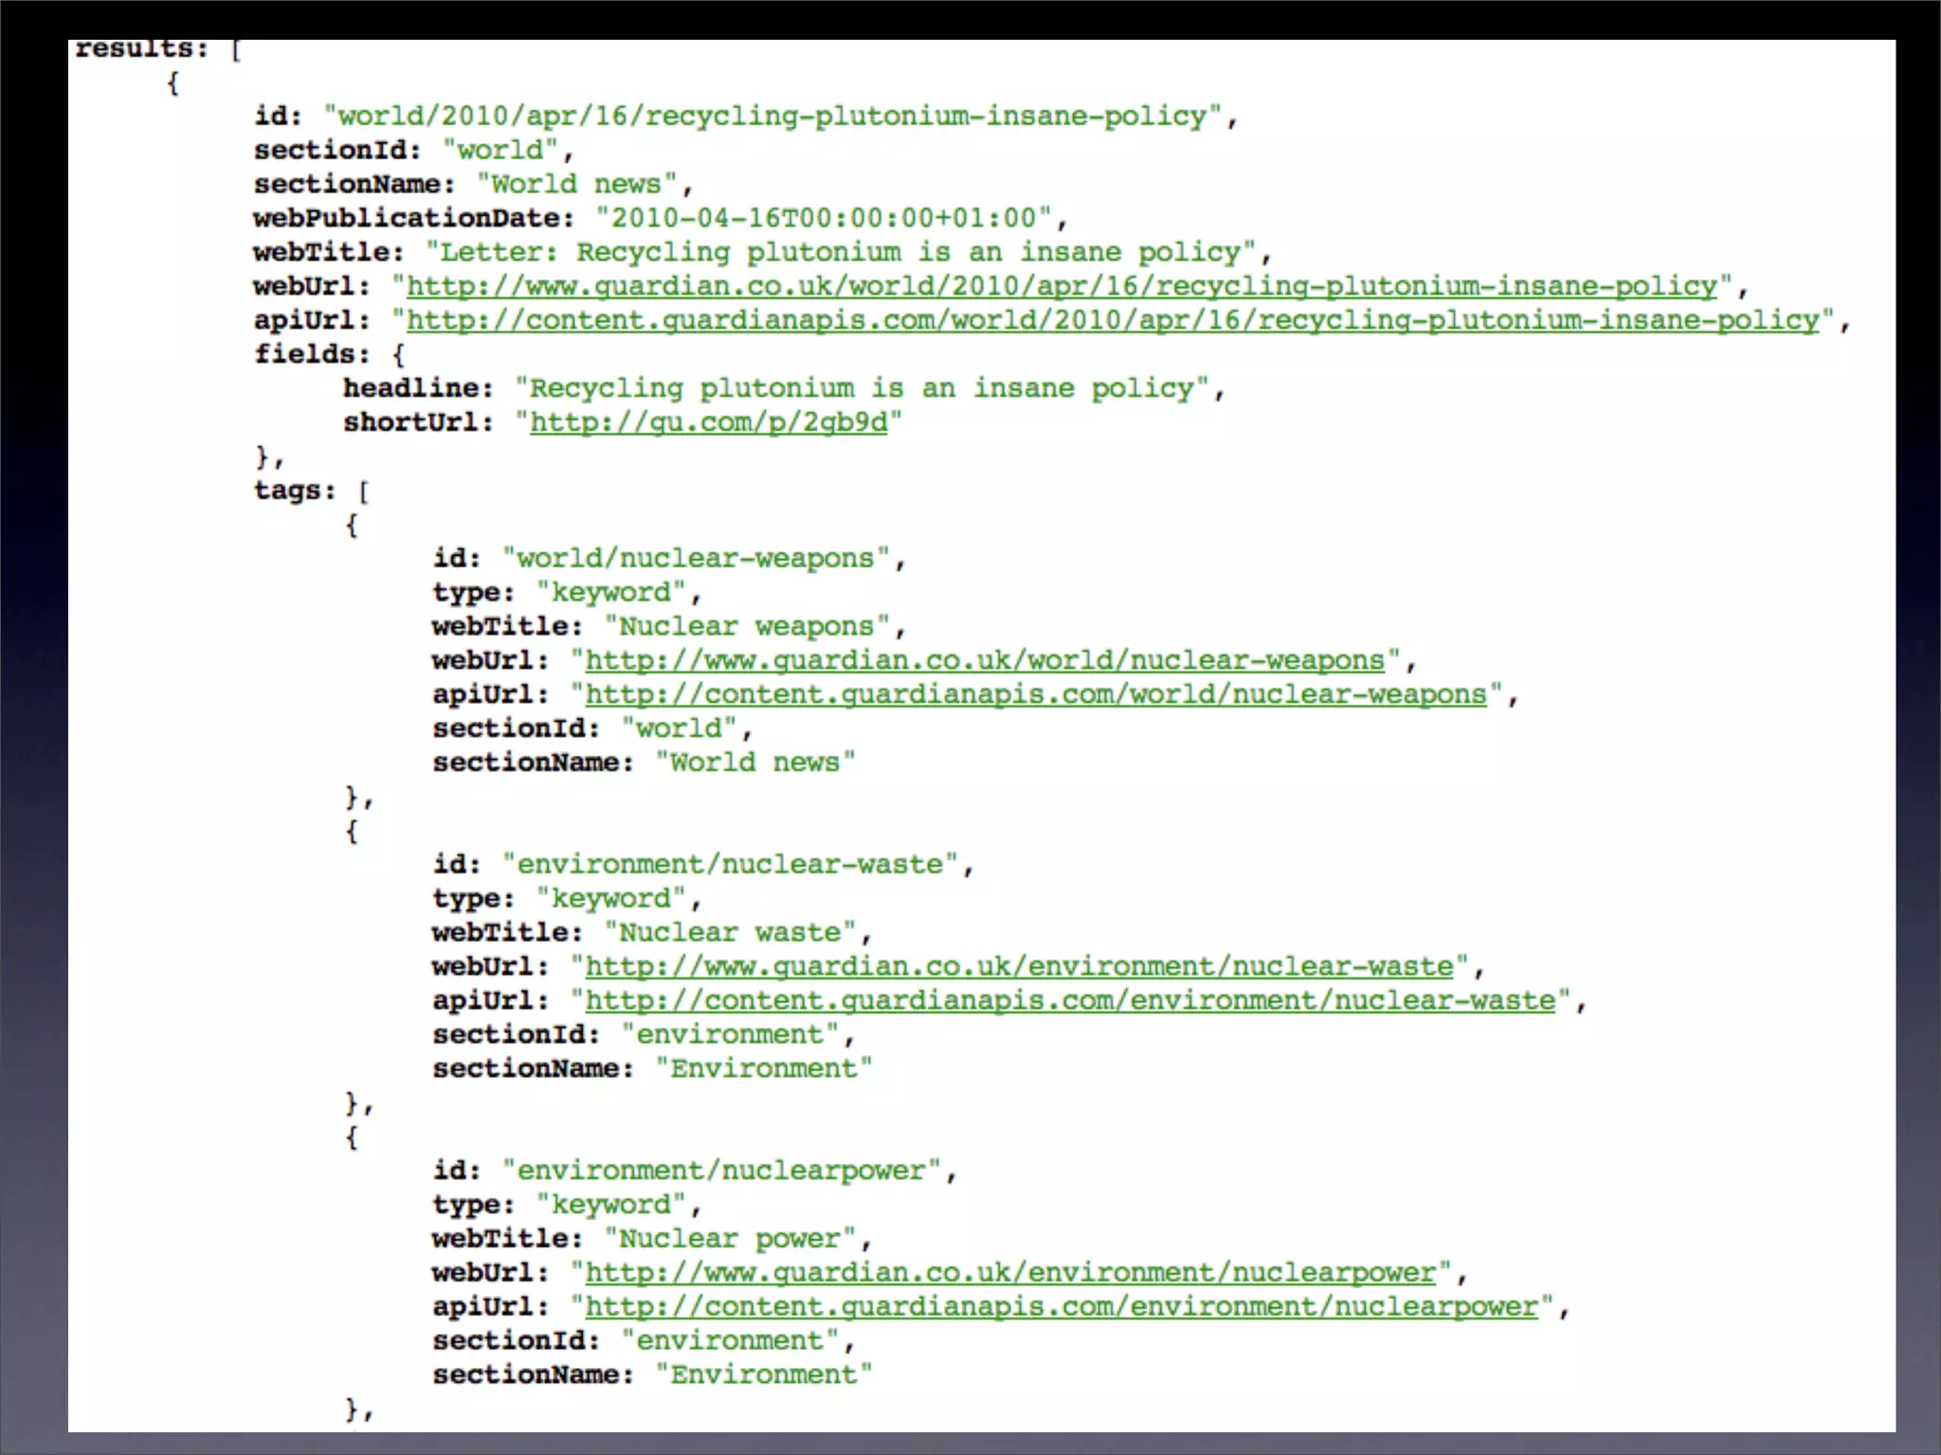
Task: Click the "world/nuclear-weapons" id value
Action: pos(695,558)
